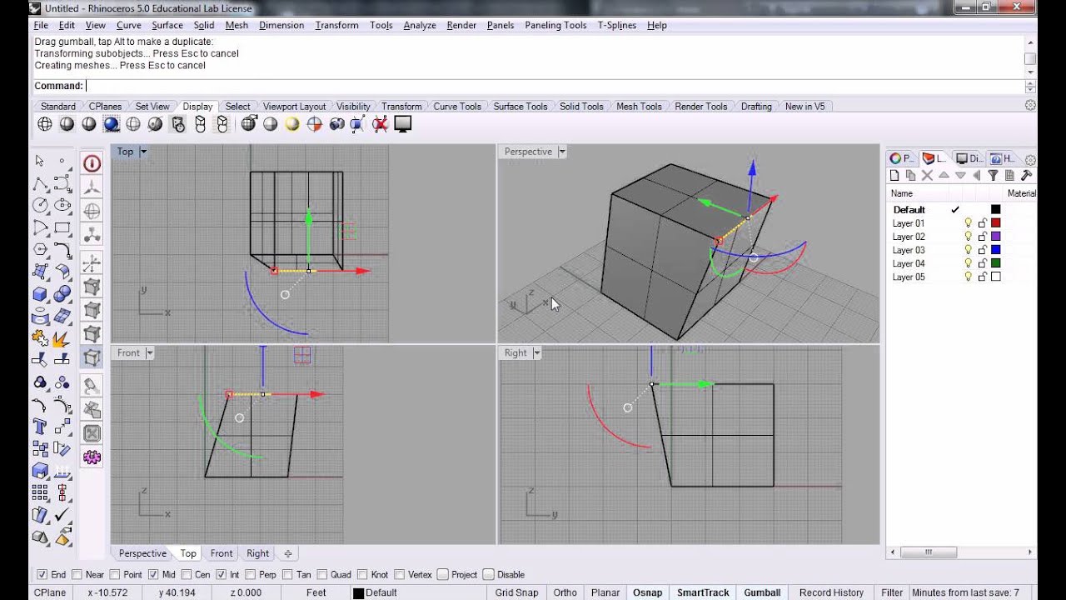Open the Surface menu
Screen dimensions: 1066x600
click(x=167, y=25)
